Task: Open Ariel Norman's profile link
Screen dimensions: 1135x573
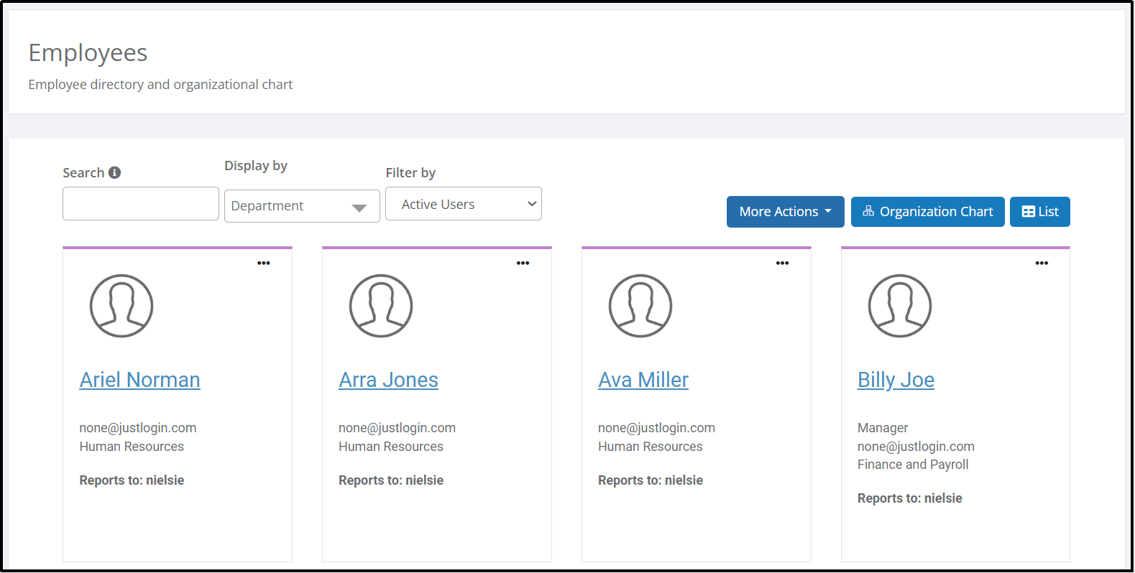Action: (140, 380)
